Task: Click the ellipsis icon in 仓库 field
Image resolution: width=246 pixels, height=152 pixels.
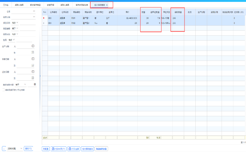Action: click(x=34, y=11)
